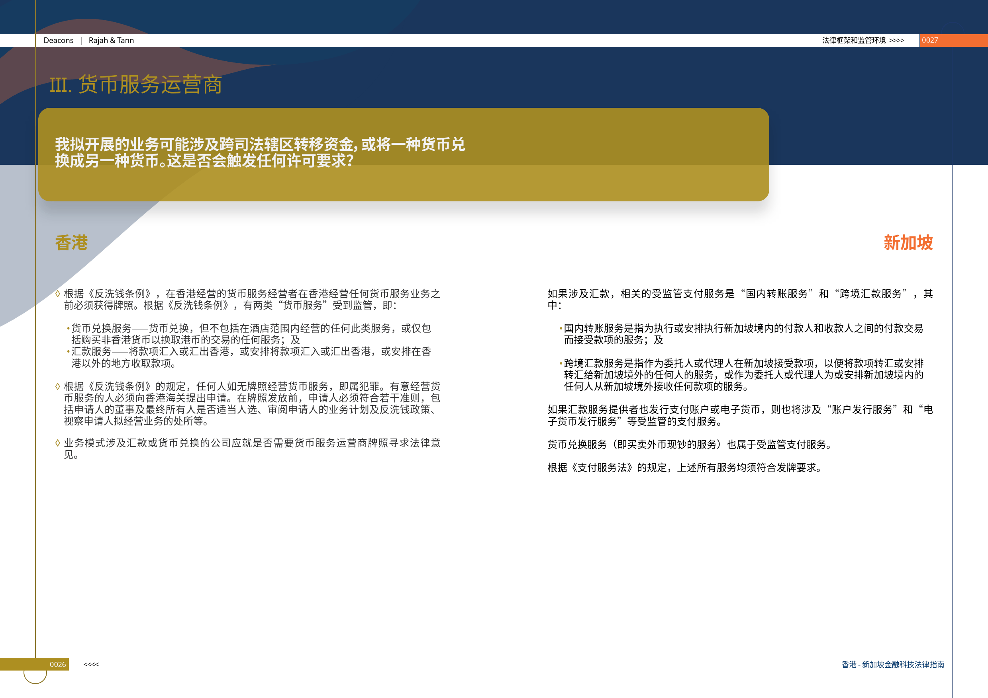Click the Rajah & Tann header label
Viewport: 988px width, 698px height.
point(111,41)
